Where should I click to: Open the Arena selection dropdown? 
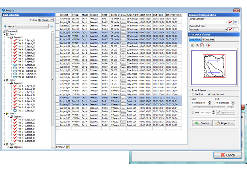pos(27,26)
